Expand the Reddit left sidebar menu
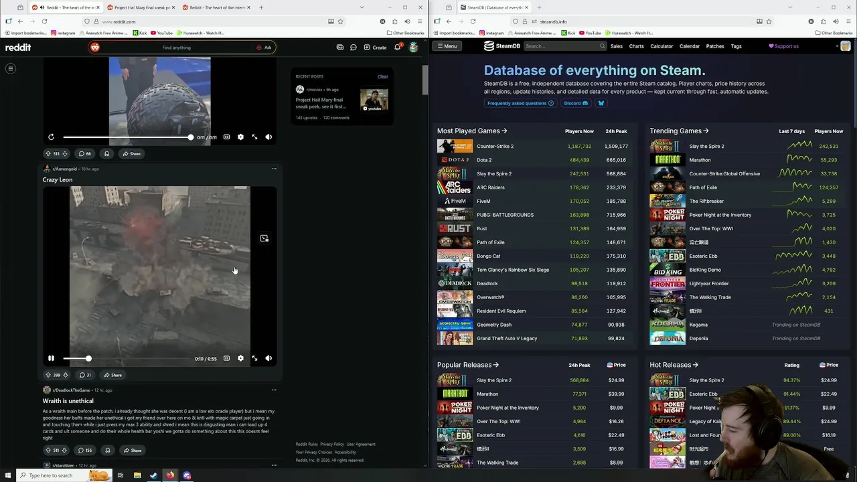The height and width of the screenshot is (482, 857). [x=11, y=68]
